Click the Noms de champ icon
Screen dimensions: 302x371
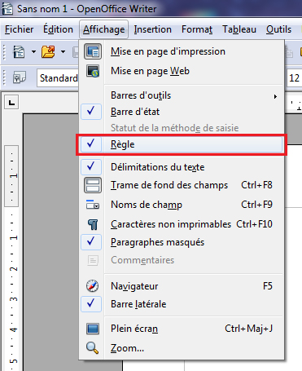93,205
